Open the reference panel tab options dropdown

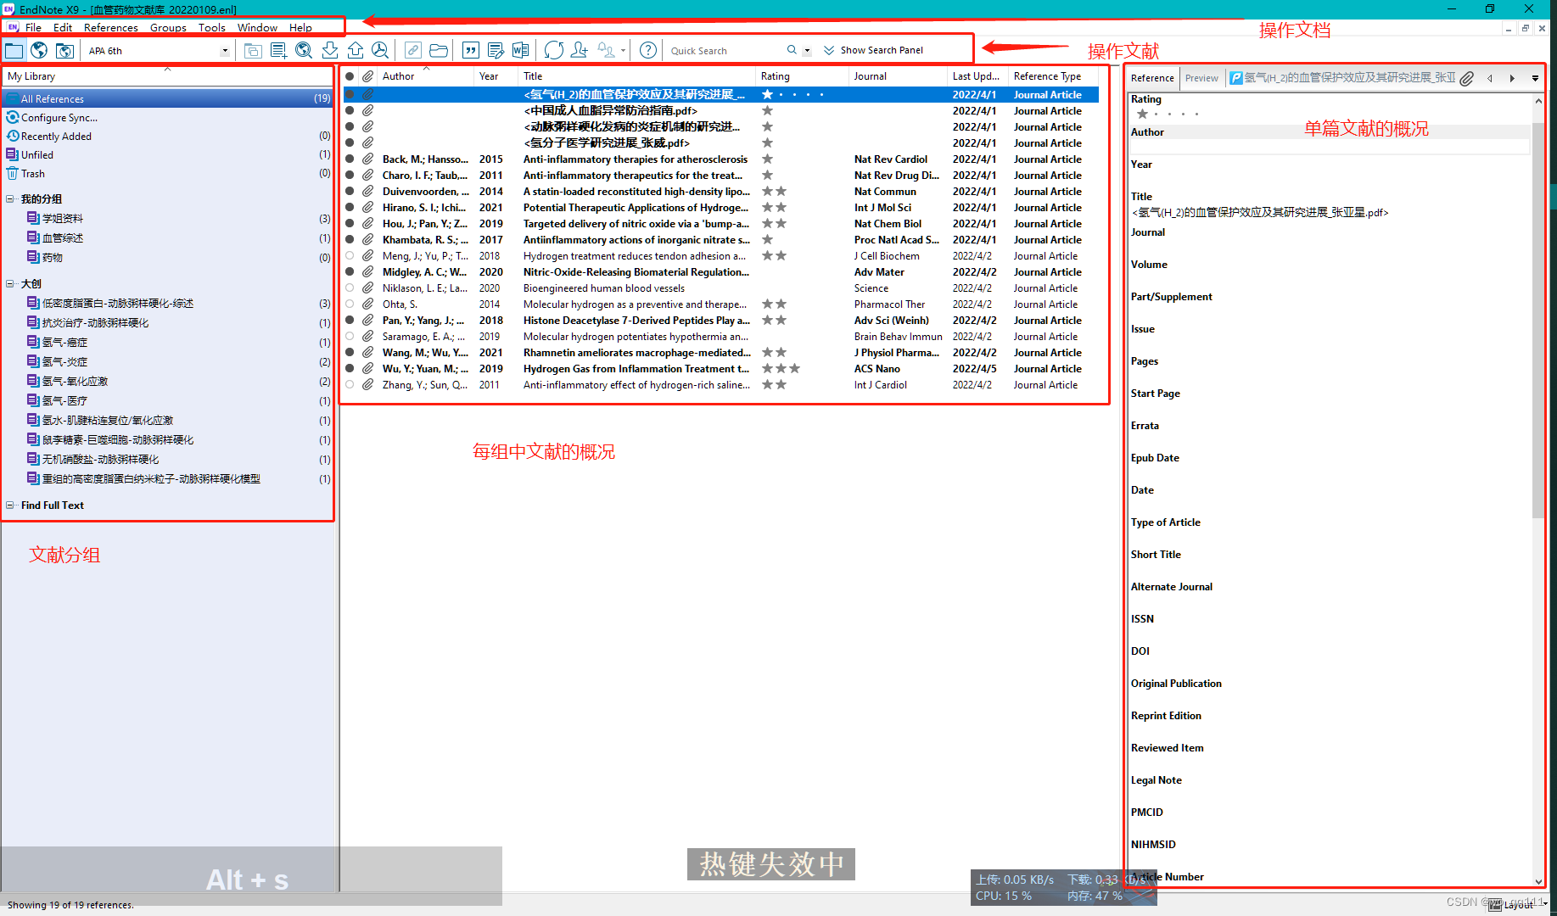[x=1535, y=78]
